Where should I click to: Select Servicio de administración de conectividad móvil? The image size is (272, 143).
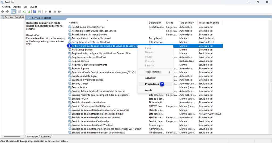coord(98,114)
